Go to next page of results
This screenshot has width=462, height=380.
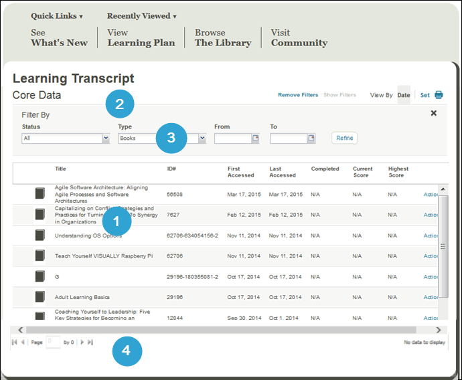82,342
